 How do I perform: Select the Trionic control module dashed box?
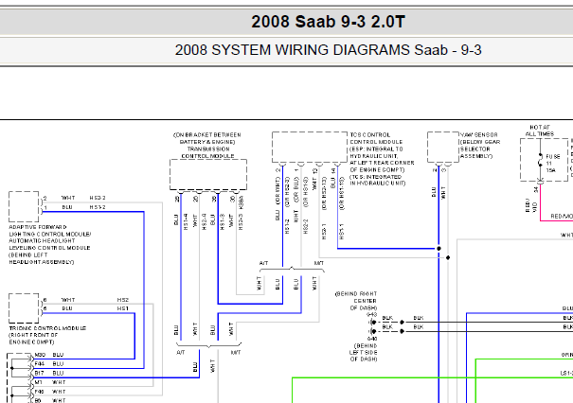pos(24,308)
